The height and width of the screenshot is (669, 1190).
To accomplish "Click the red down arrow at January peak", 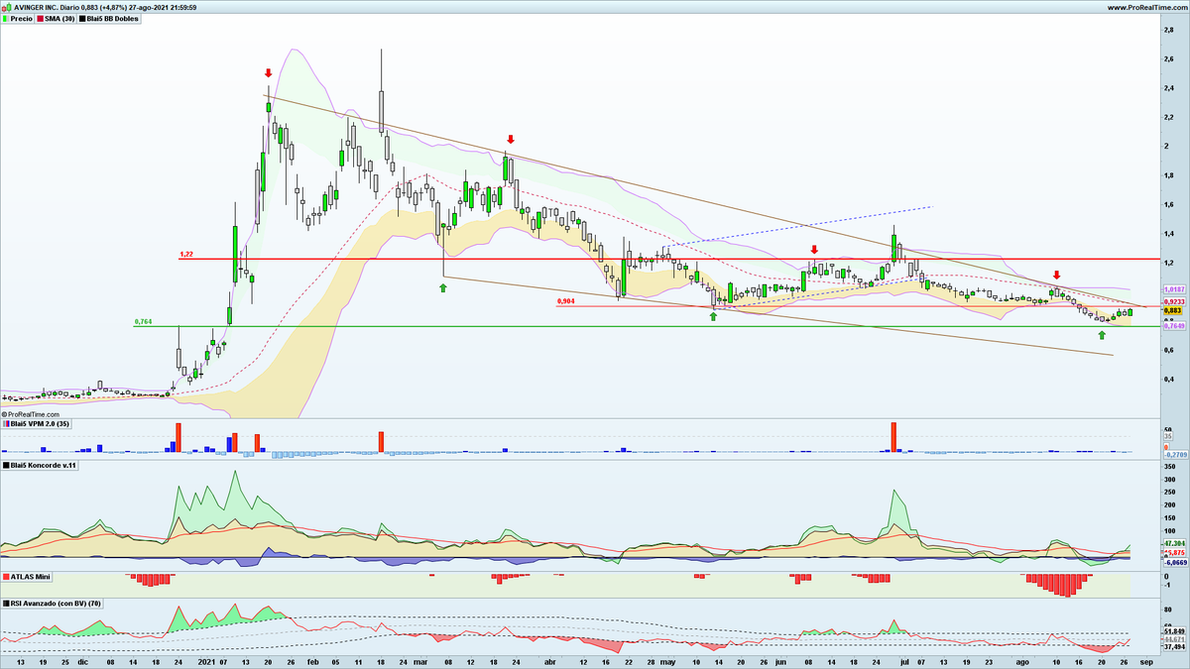I will (x=268, y=73).
